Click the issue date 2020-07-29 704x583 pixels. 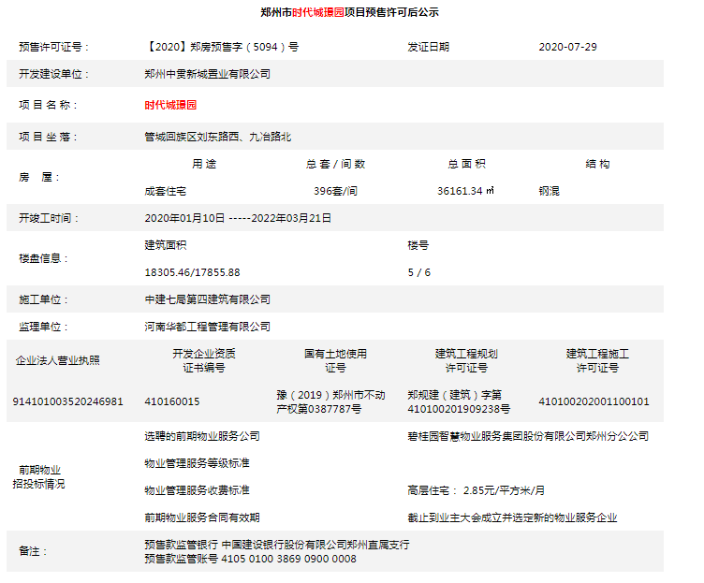tap(567, 47)
